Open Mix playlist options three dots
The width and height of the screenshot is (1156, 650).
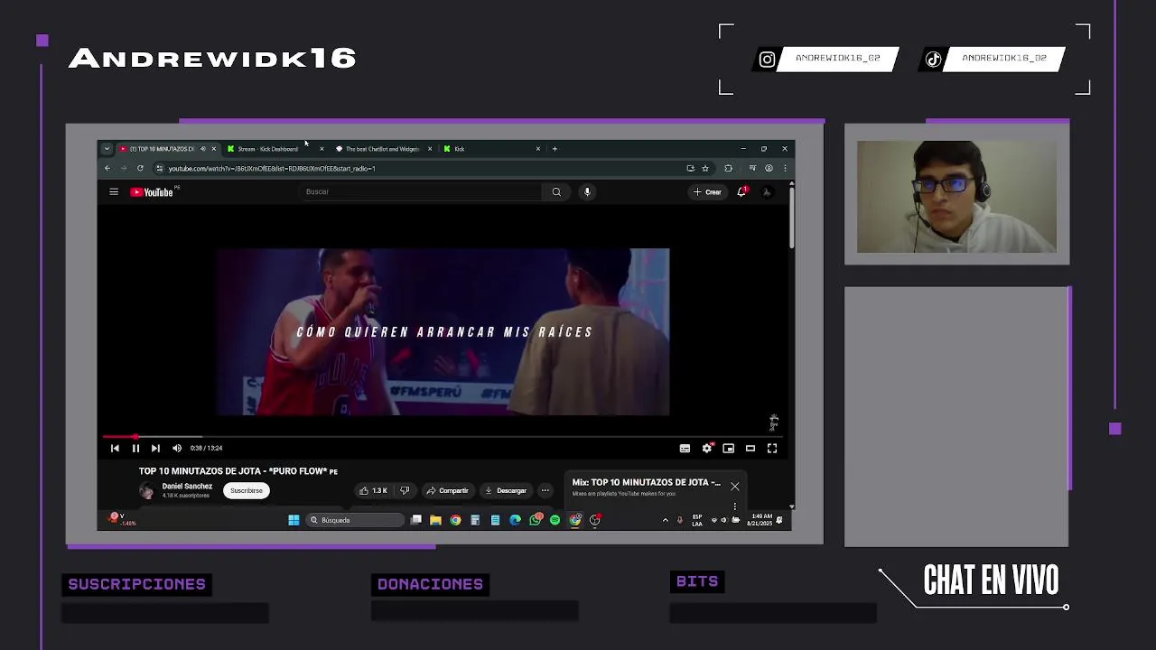(x=735, y=505)
